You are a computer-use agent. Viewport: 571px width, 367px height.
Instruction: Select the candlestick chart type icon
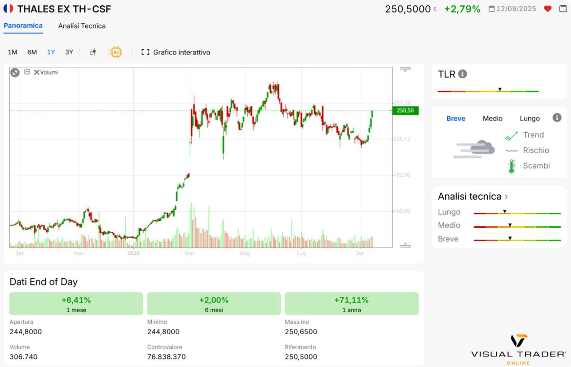point(93,52)
